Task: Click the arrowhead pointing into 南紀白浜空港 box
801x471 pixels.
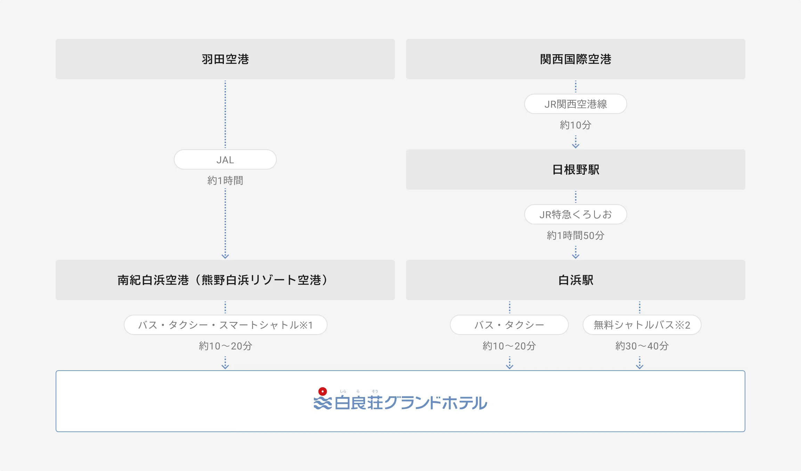Action: coord(225,256)
